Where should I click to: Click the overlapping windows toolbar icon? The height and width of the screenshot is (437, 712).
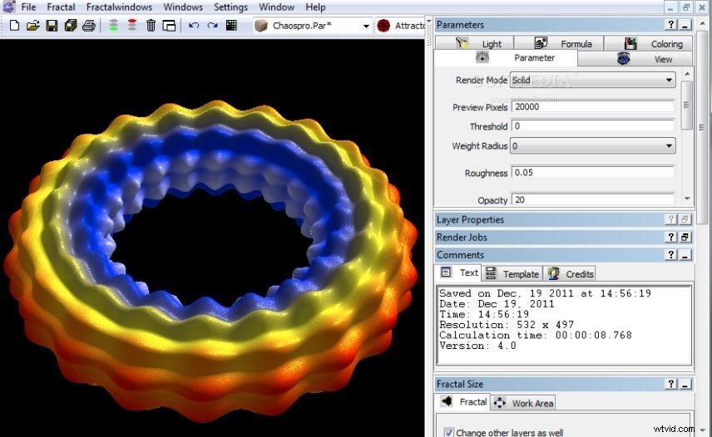tap(169, 26)
